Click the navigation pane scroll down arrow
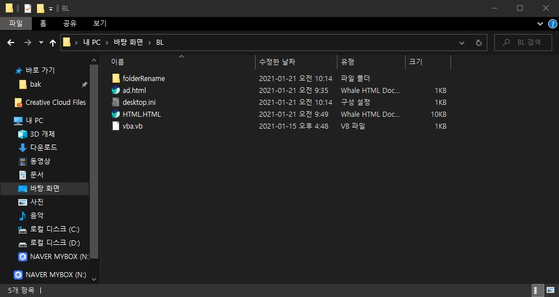 pos(94,279)
